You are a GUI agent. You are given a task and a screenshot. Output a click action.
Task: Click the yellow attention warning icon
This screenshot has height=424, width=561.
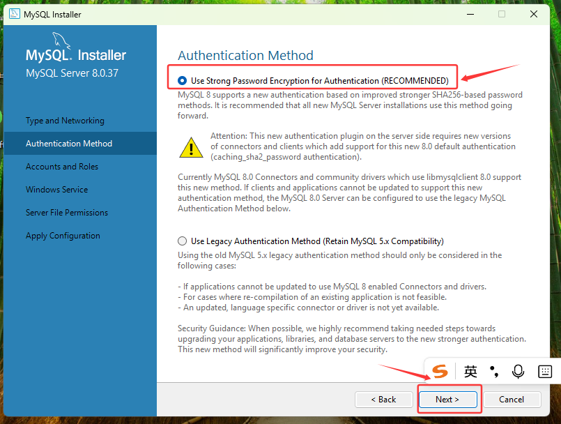[190, 147]
